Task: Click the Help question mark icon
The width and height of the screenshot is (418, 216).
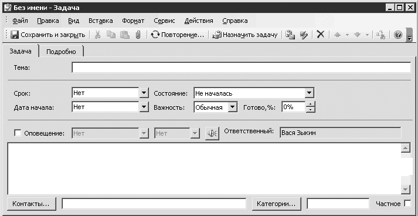Action: tap(398, 35)
